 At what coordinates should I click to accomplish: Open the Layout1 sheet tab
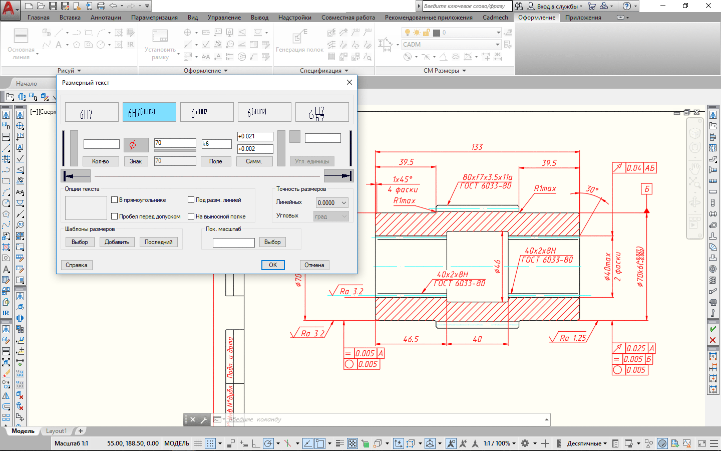tap(56, 431)
